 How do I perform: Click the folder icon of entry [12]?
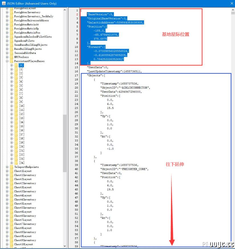click(x=16, y=114)
